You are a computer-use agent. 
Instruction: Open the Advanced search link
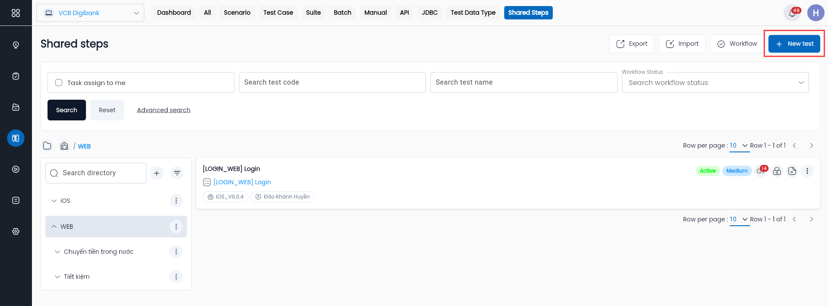[164, 110]
